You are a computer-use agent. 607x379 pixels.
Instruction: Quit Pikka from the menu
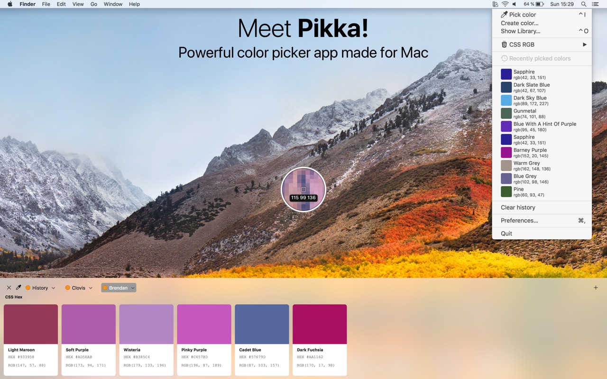point(542,234)
